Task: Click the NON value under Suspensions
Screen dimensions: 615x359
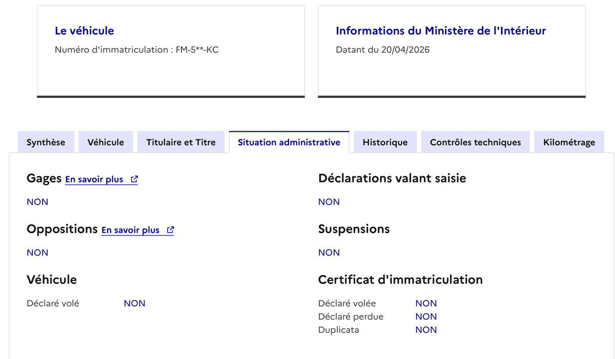Action: 329,252
